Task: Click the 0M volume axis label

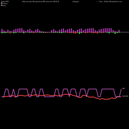Action: coord(123,88)
